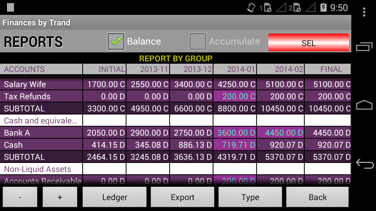Viewport: 376px width, 211px height.
Task: Tap the battery icon in status bar
Action: (x=324, y=7)
